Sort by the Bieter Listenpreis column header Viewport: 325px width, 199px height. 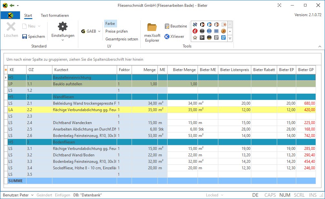click(x=235, y=70)
